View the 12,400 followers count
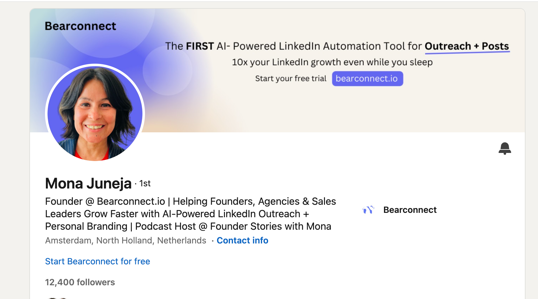This screenshot has width=538, height=299. click(x=80, y=282)
